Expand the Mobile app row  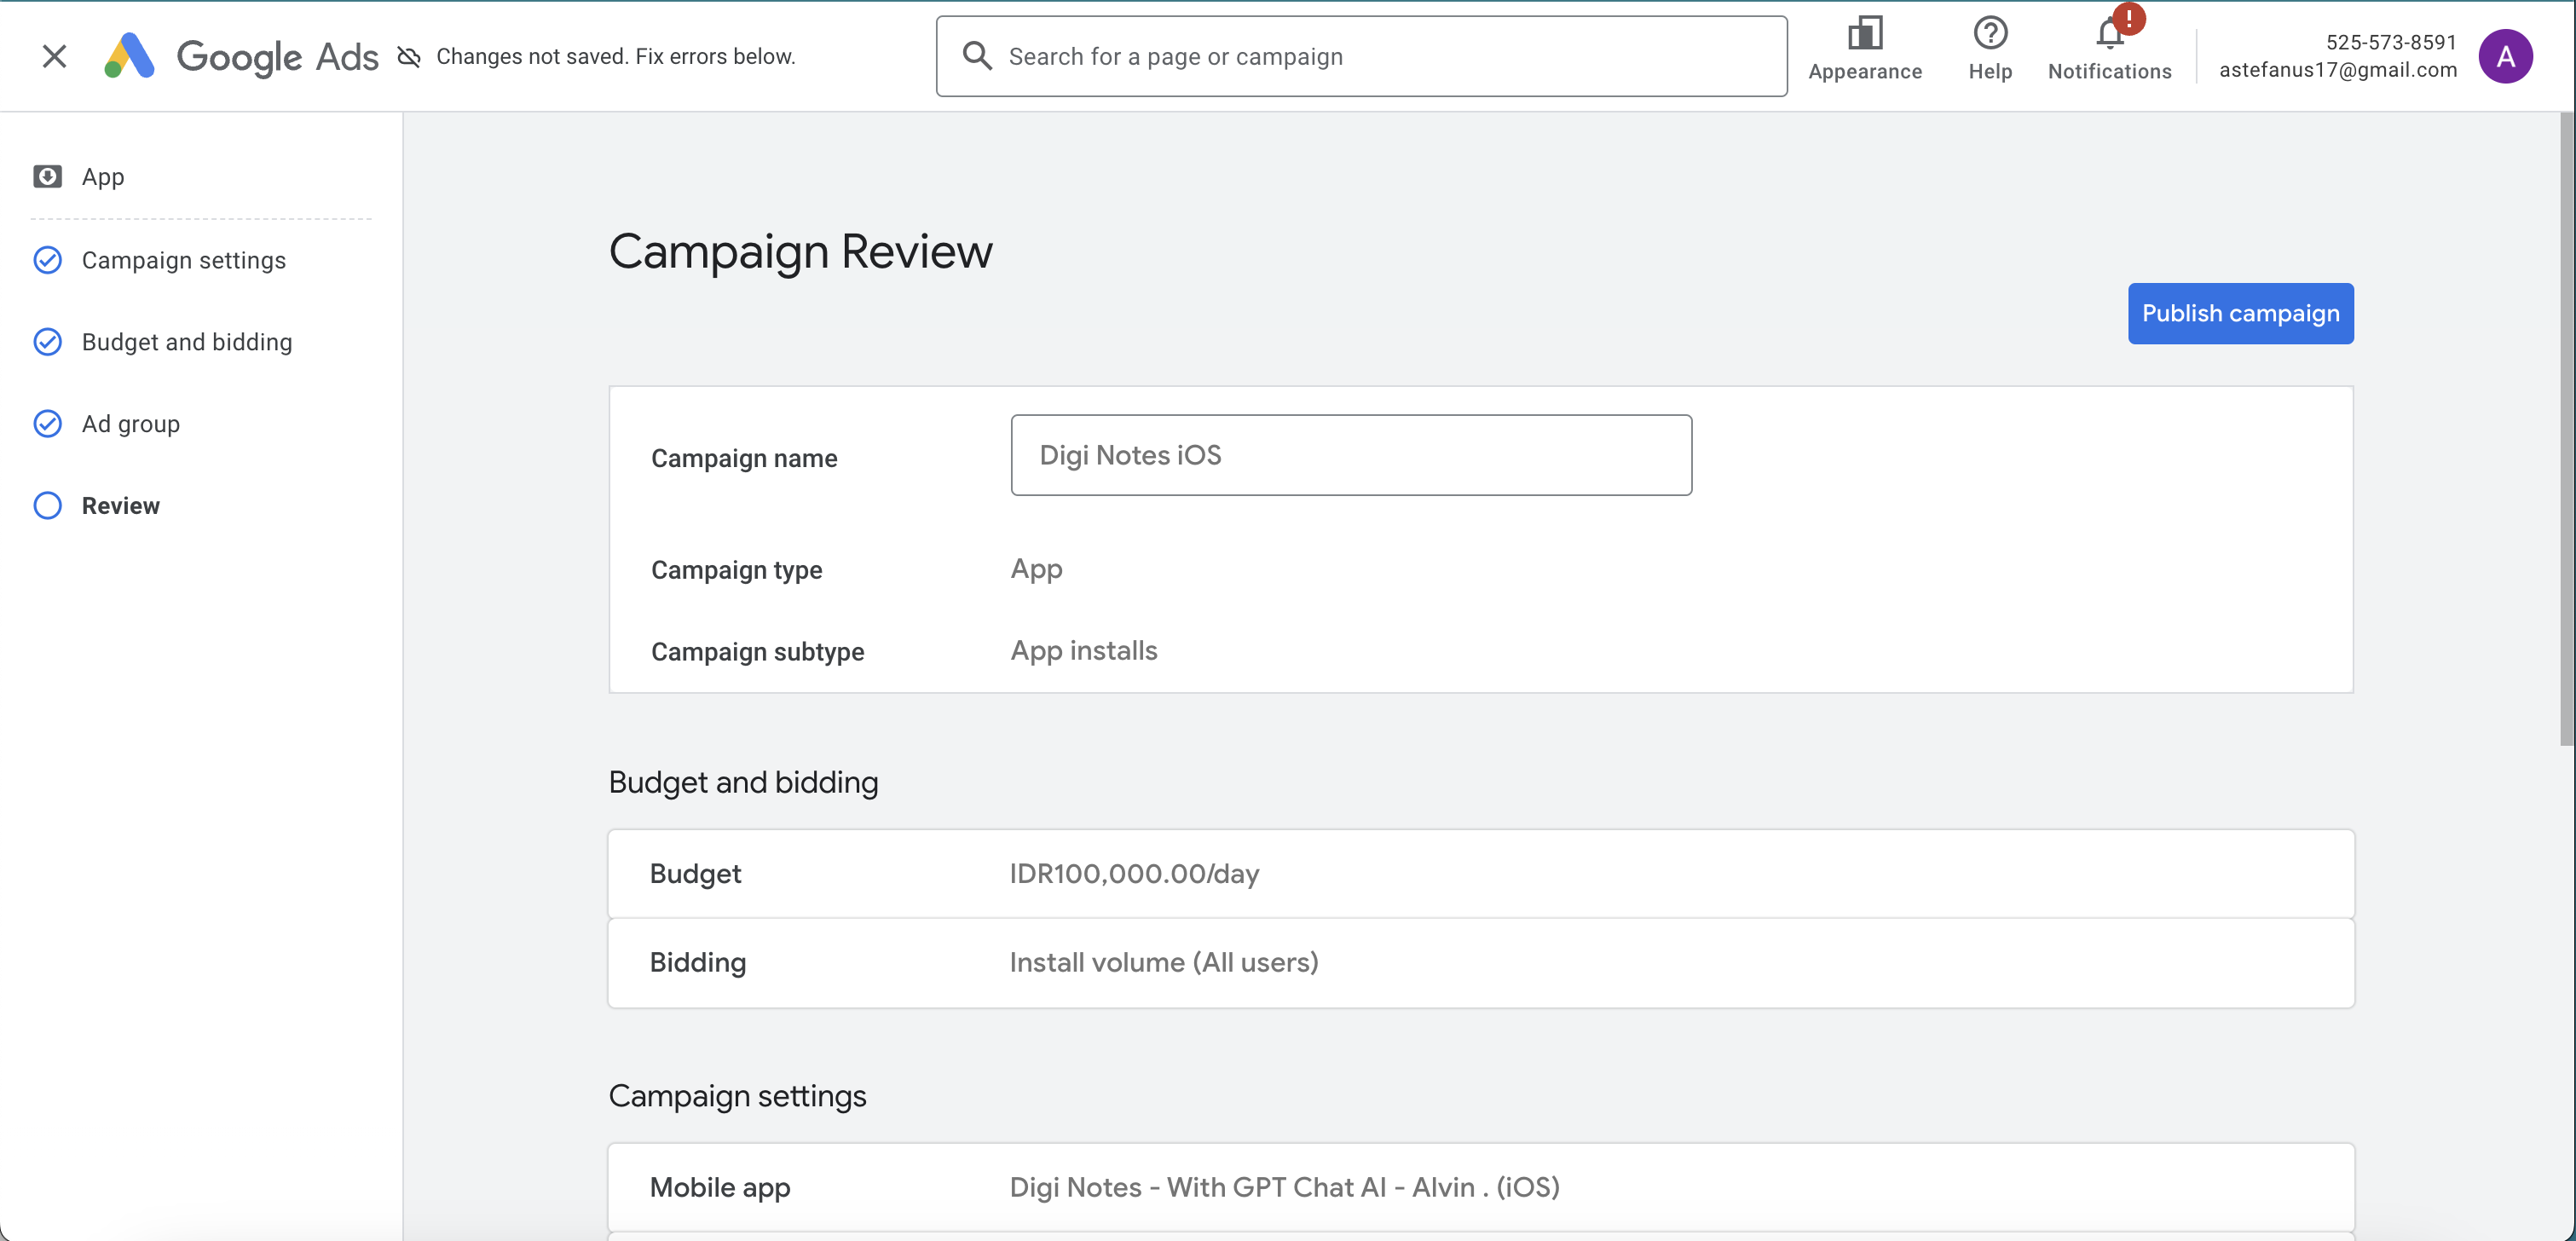click(x=1480, y=1187)
